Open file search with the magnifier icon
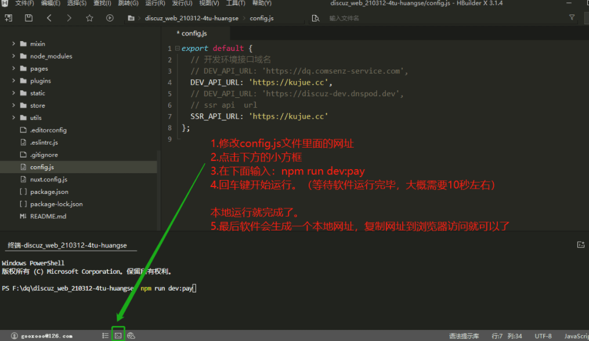This screenshot has width=589, height=341. [x=315, y=18]
